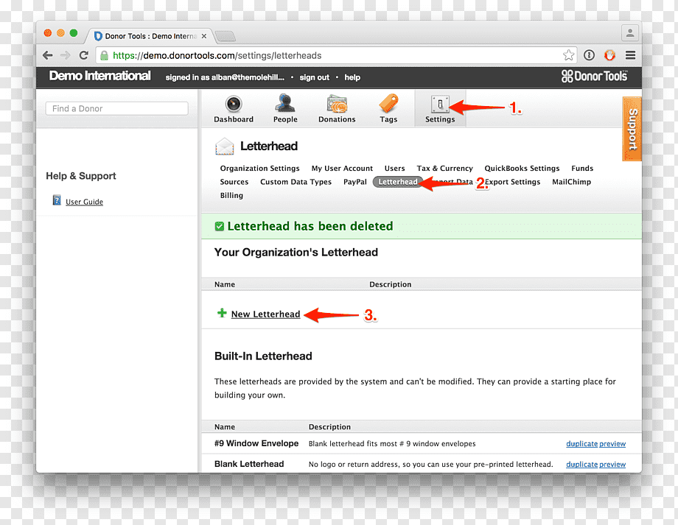Screen dimensions: 678x525
Task: Open the Support side tab
Action: pyautogui.click(x=632, y=129)
